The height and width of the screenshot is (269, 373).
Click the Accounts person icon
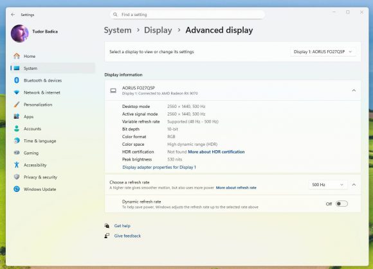pos(17,128)
